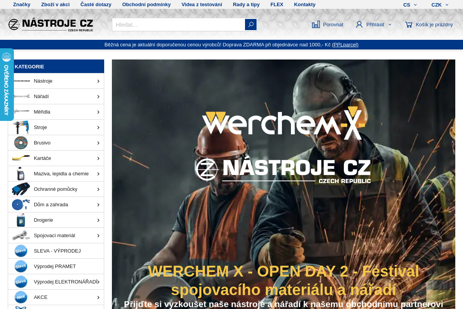463x309 pixels.
Task: Click the Sleva badge beside Výprodej PRAMET
Action: point(21,267)
